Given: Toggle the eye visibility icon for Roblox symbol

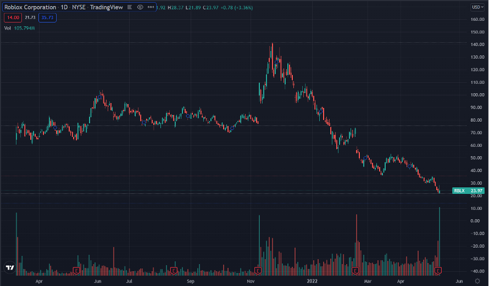Looking at the screenshot, I should click(140, 7).
